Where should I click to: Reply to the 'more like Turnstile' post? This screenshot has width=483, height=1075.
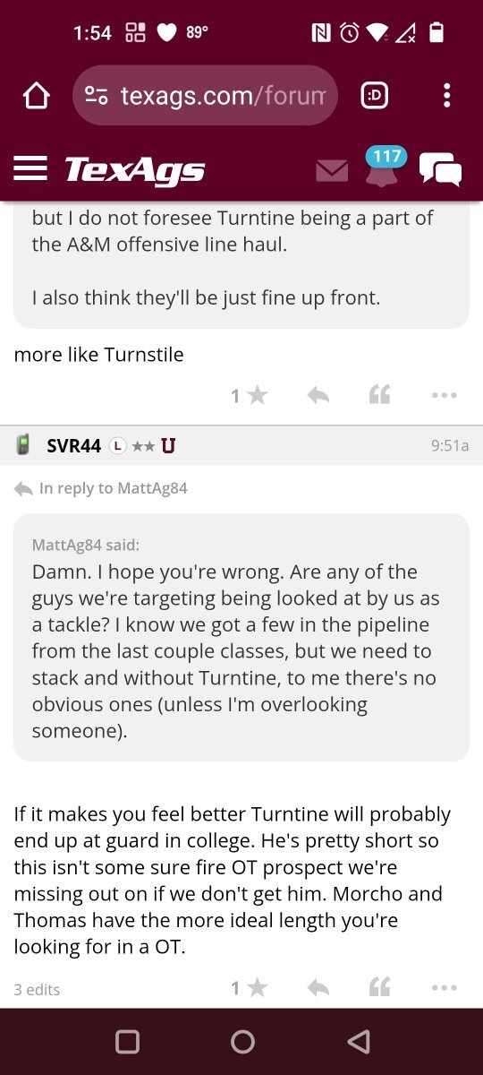coord(318,395)
